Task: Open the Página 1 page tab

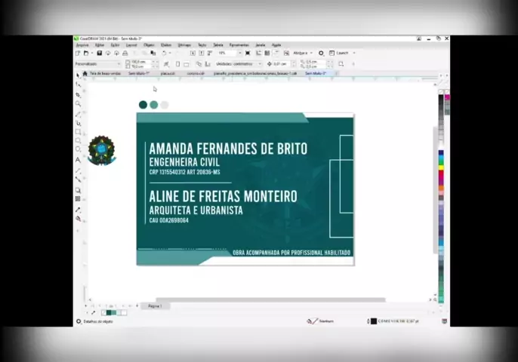Action: click(x=155, y=306)
